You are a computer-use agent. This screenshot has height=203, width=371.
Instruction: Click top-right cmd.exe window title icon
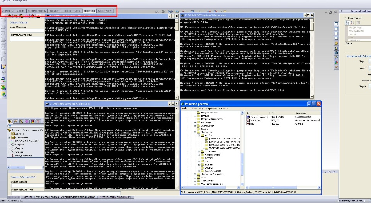(x=182, y=15)
